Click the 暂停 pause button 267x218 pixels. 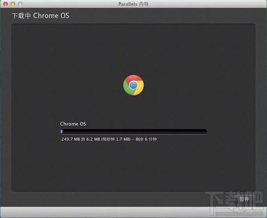click(x=244, y=199)
